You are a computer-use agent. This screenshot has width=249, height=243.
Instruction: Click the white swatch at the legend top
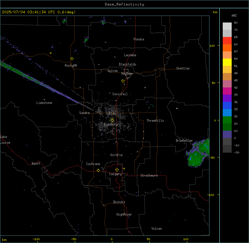(x=227, y=26)
